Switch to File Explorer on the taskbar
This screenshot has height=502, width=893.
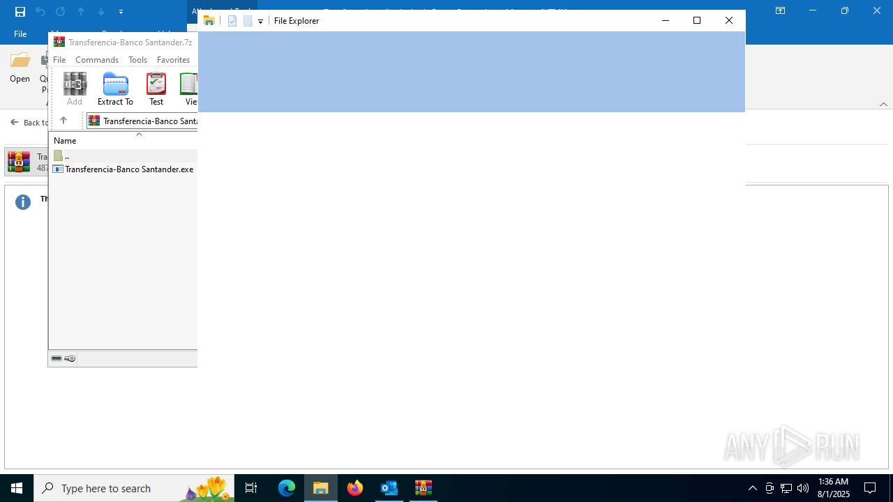(321, 488)
